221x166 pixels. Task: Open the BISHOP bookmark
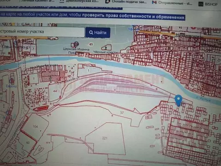click(x=208, y=4)
